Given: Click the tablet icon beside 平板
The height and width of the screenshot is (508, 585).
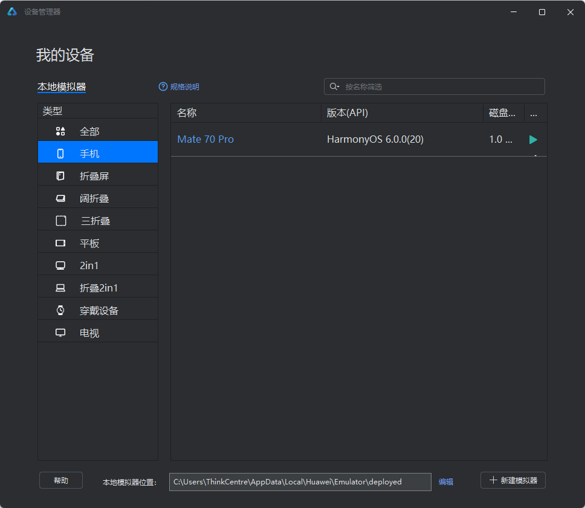Looking at the screenshot, I should point(60,243).
